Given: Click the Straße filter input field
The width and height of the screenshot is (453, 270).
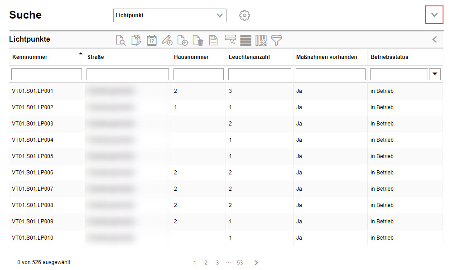Looking at the screenshot, I should click(127, 74).
